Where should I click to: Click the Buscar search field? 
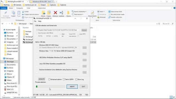[168, 24]
